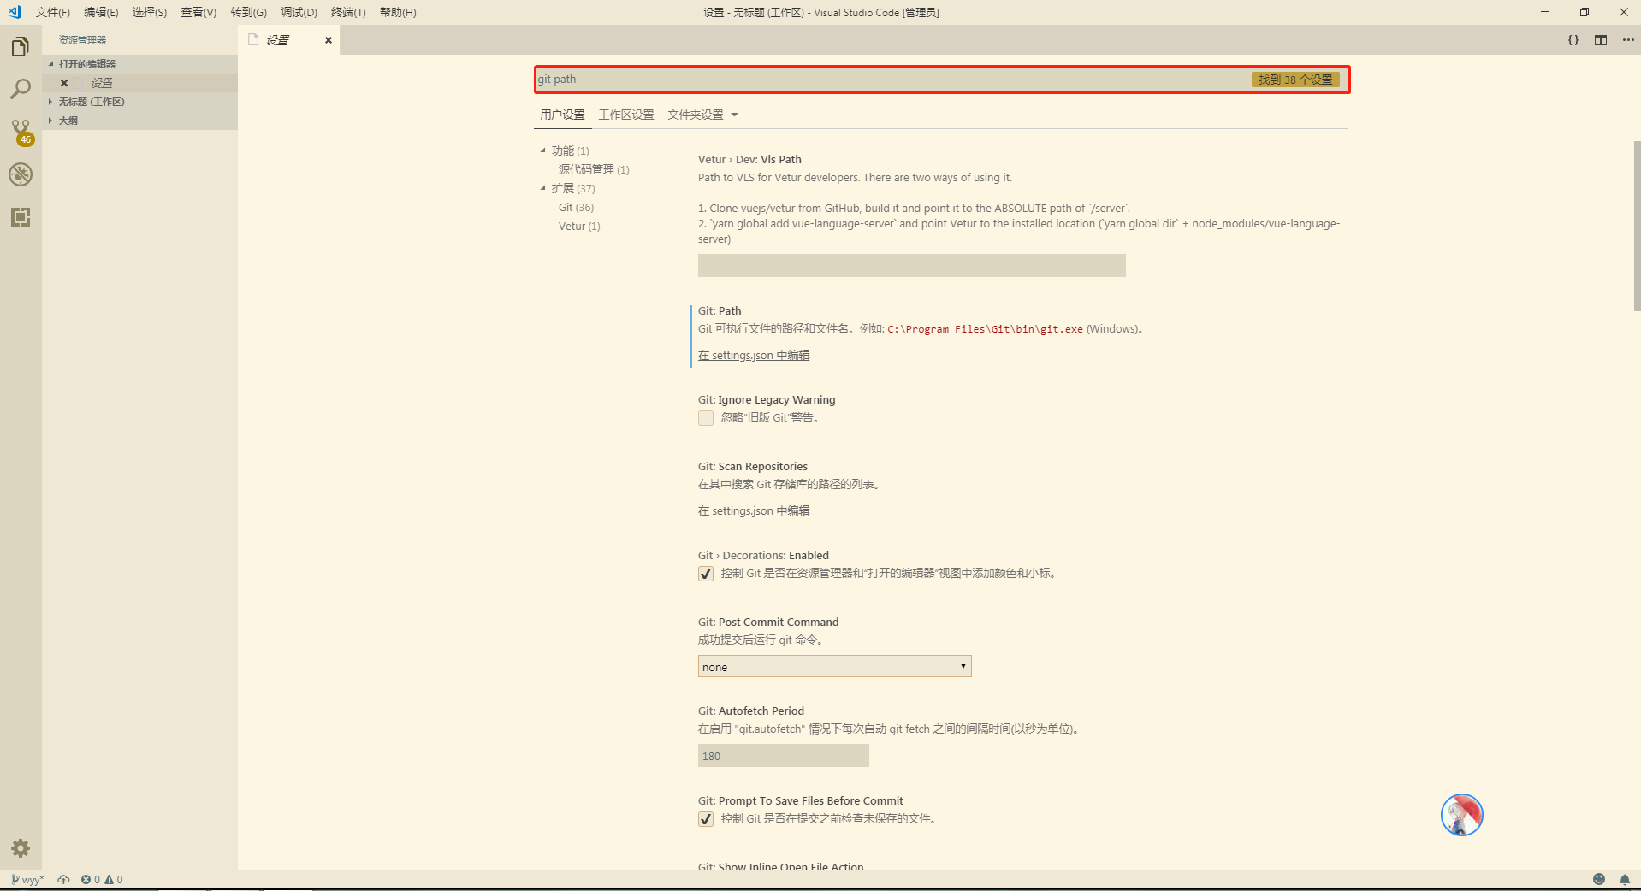This screenshot has height=891, width=1641.
Task: Click the 'Vetur › Dev: Vls Path' title
Action: point(749,160)
